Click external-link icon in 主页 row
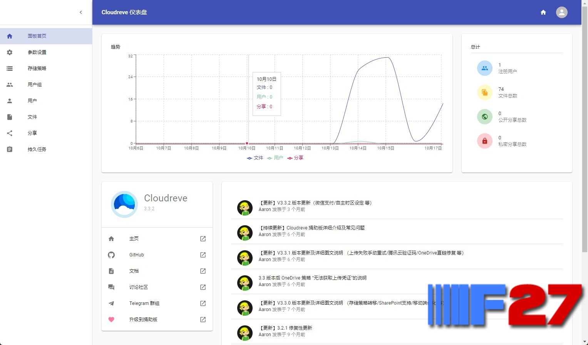The height and width of the screenshot is (345, 588). click(203, 239)
